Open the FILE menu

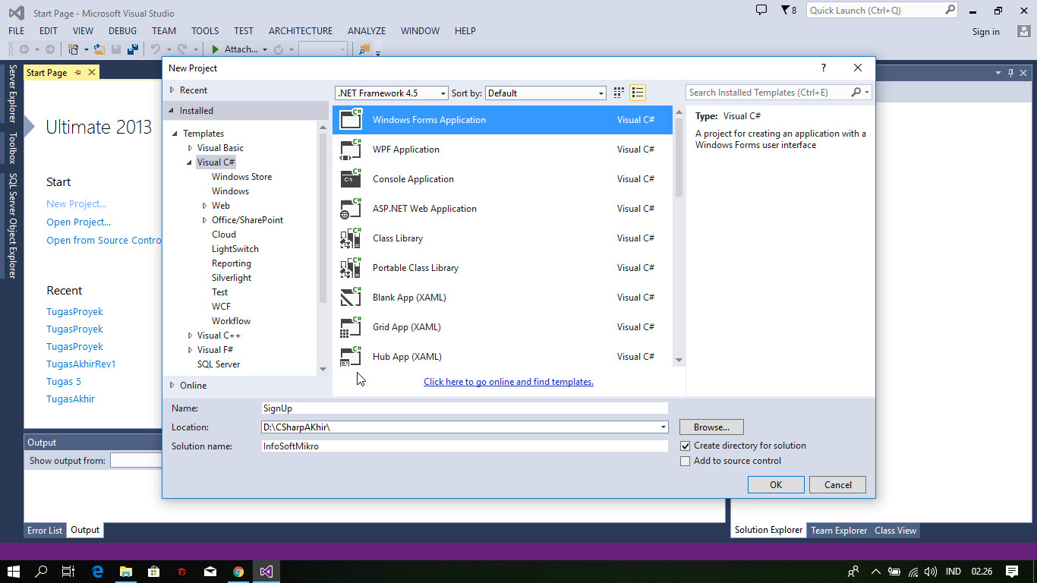tap(16, 31)
